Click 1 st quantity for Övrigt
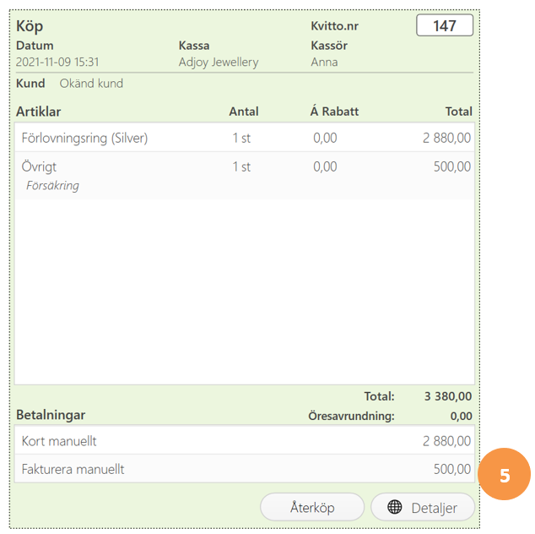The image size is (535, 534). coord(241,166)
